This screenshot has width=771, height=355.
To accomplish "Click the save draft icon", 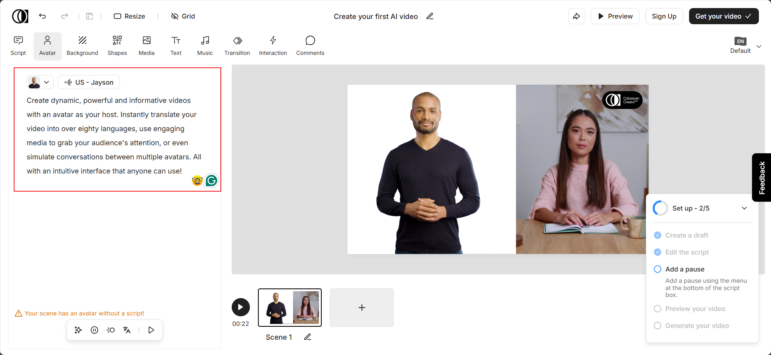I will pos(90,16).
